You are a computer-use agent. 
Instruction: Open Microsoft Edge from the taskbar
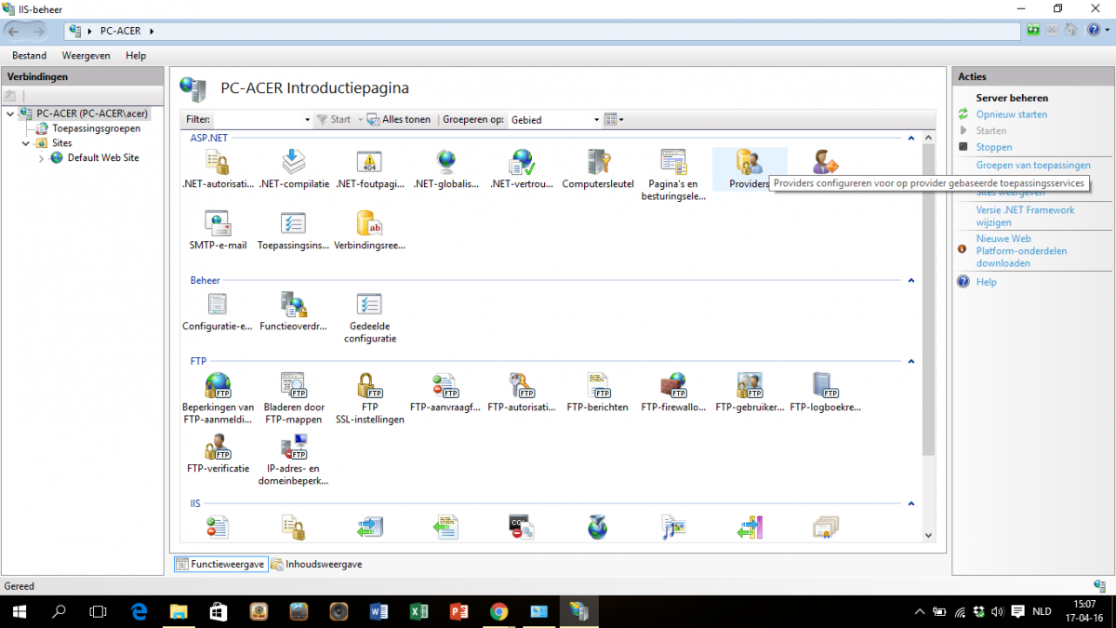(x=139, y=611)
